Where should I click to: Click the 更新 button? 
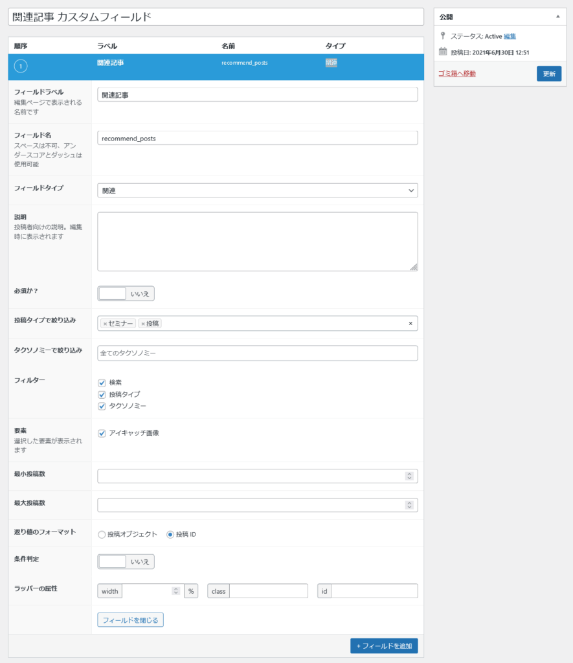(x=548, y=73)
